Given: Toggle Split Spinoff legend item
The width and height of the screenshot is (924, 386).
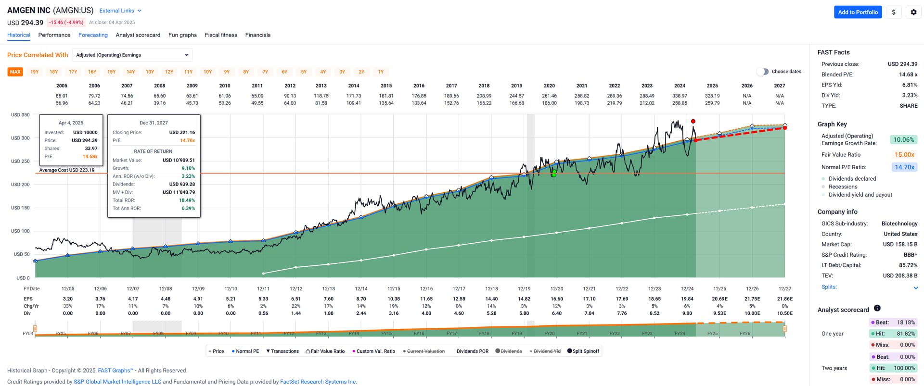Looking at the screenshot, I should [x=583, y=351].
